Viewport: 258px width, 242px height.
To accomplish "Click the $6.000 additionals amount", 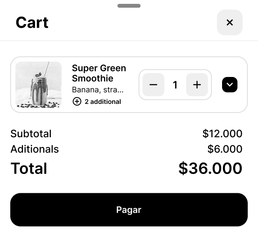I will 225,149.
